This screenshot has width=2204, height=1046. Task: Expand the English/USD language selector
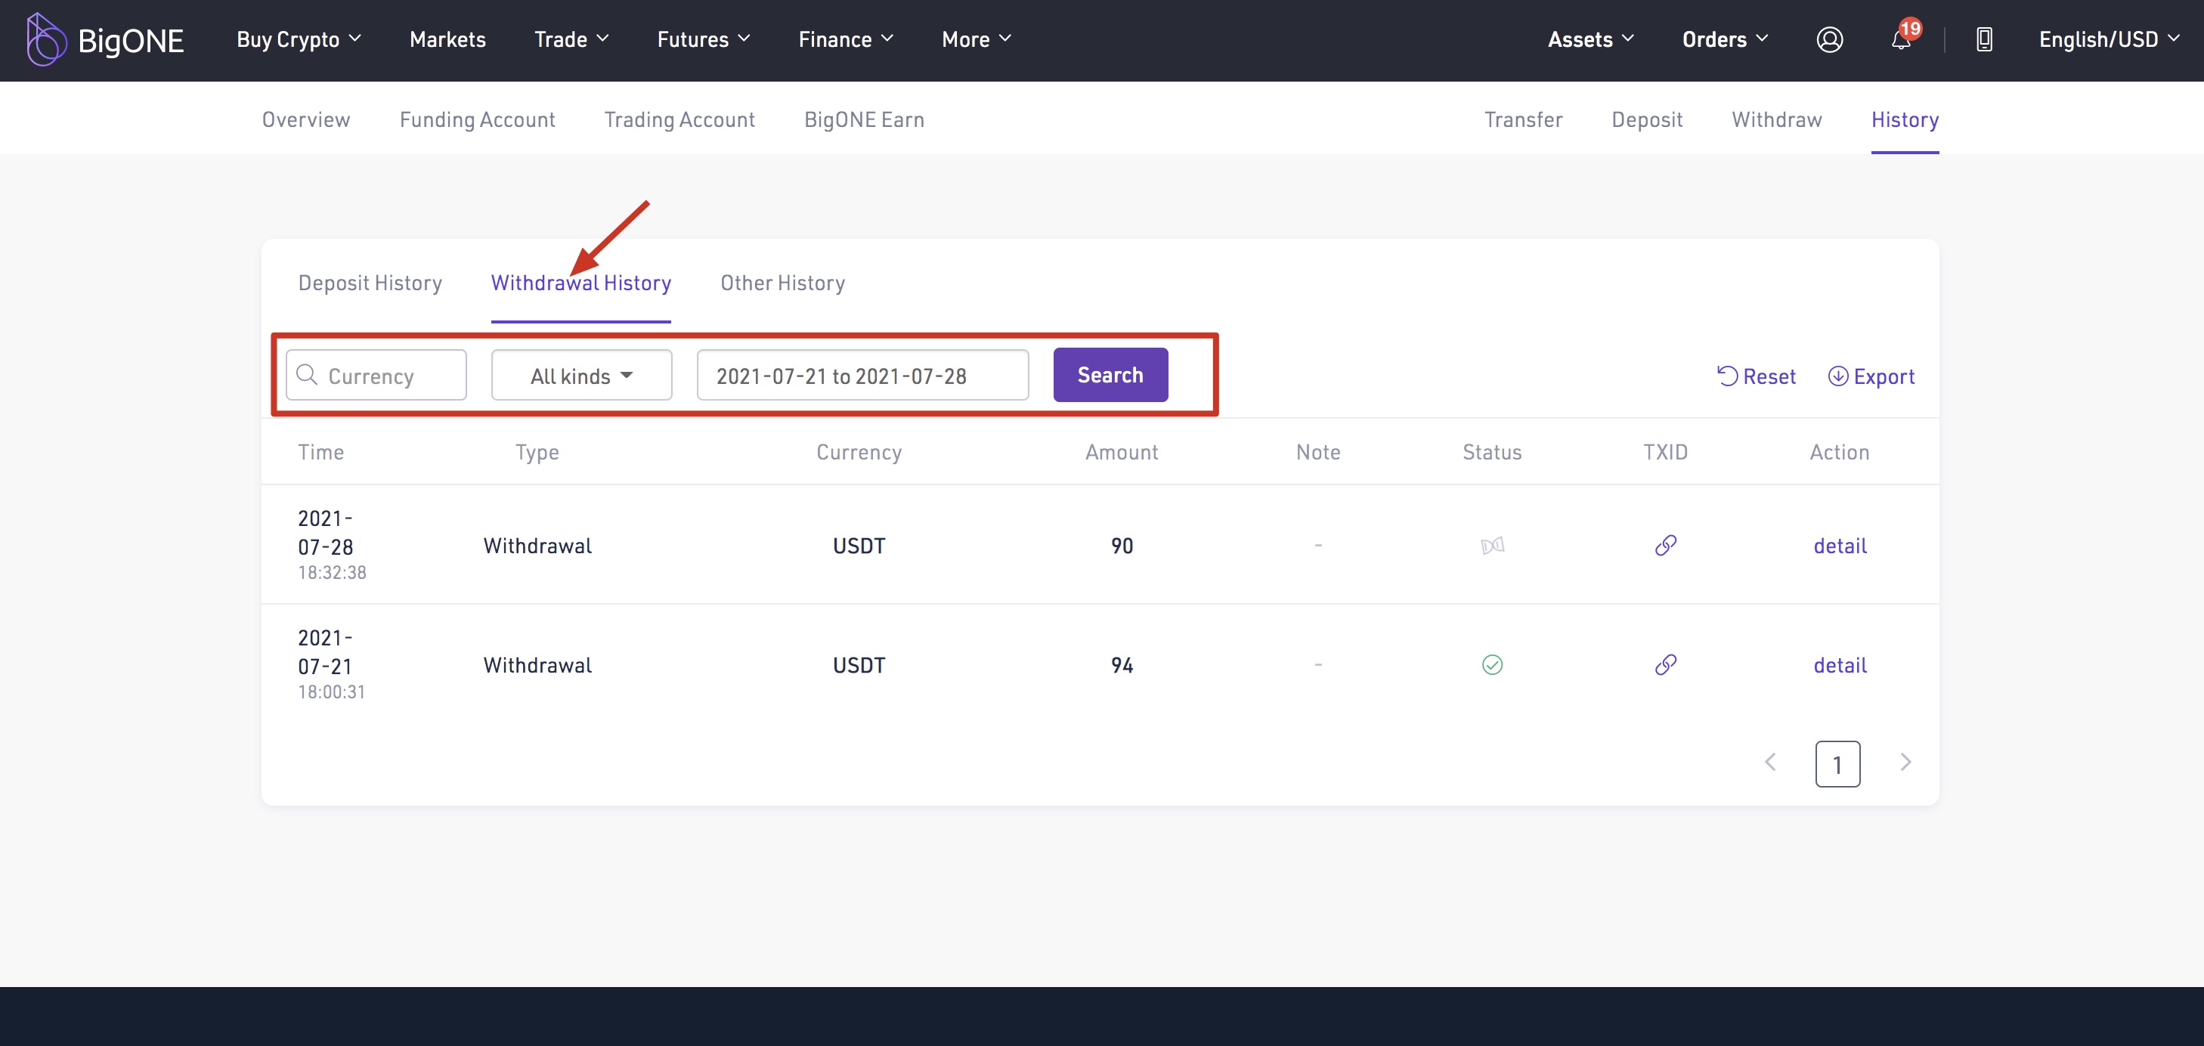(x=2107, y=39)
